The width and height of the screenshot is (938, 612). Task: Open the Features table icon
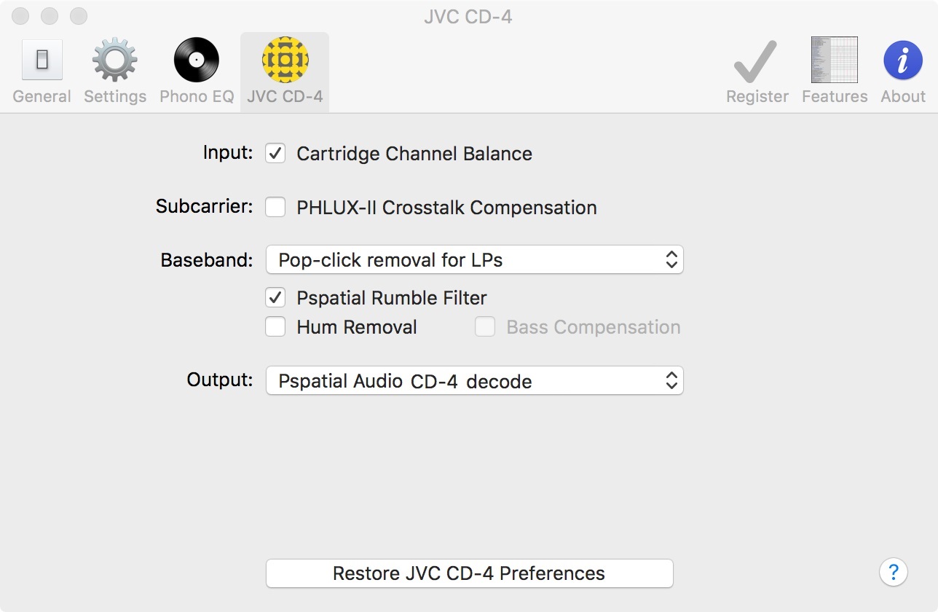[x=835, y=60]
